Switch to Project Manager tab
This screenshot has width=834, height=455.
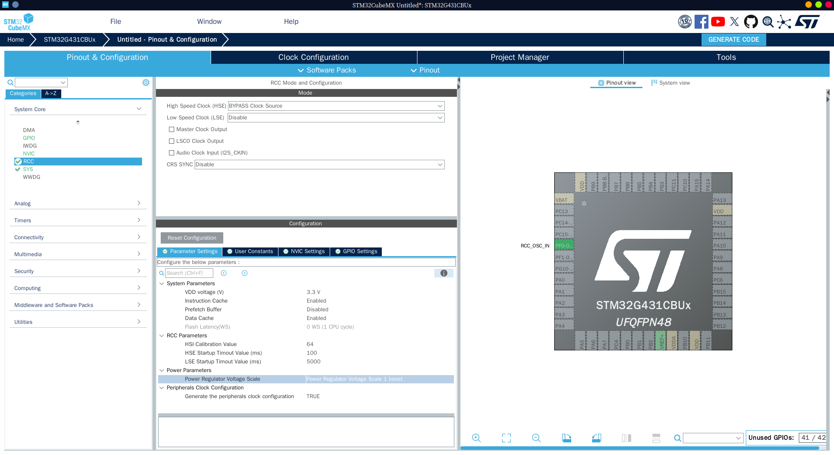click(x=520, y=57)
